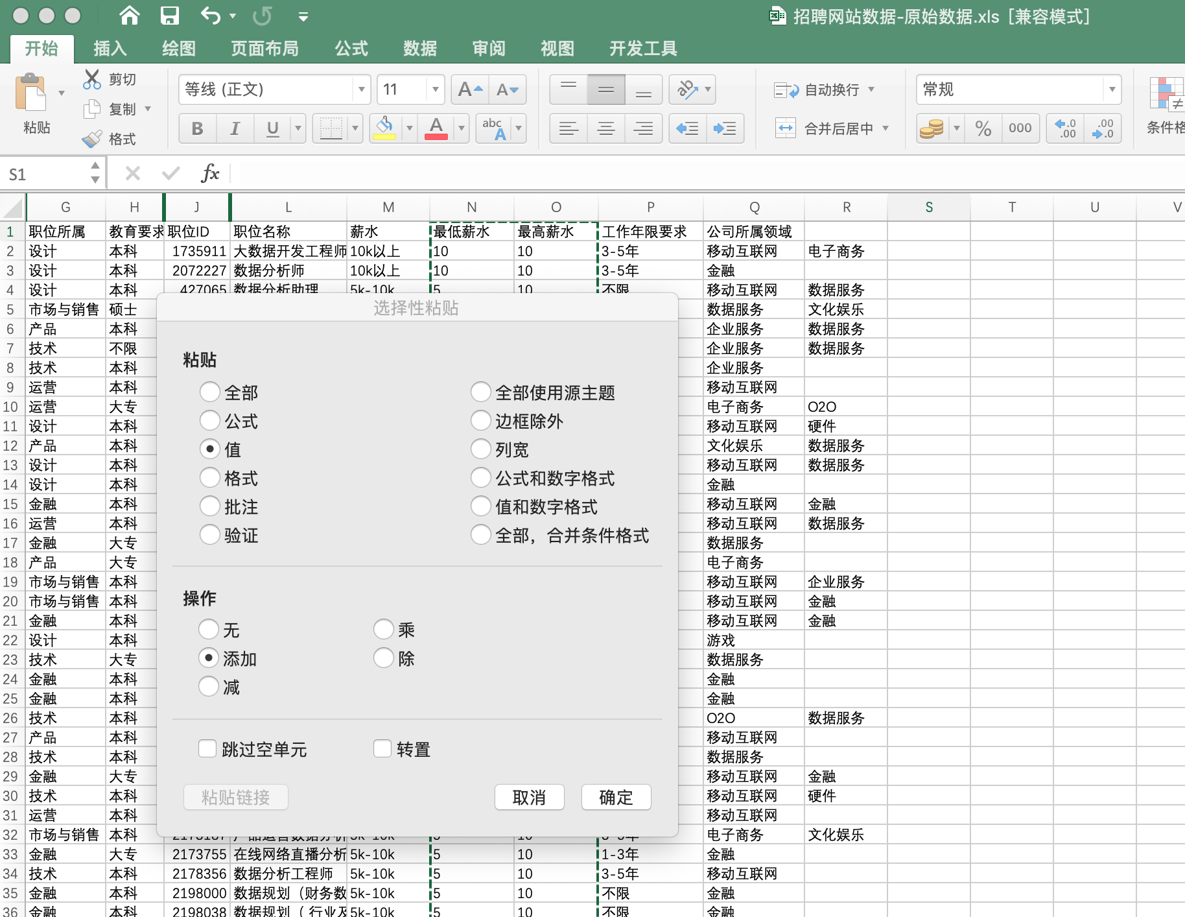Select the 公式 paste radio option
Image resolution: width=1185 pixels, height=917 pixels.
[x=210, y=420]
